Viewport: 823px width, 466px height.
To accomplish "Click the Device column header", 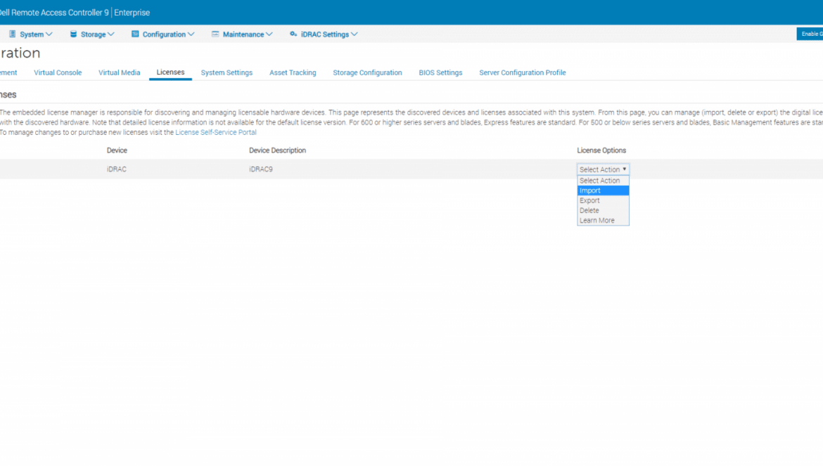I will [x=117, y=150].
